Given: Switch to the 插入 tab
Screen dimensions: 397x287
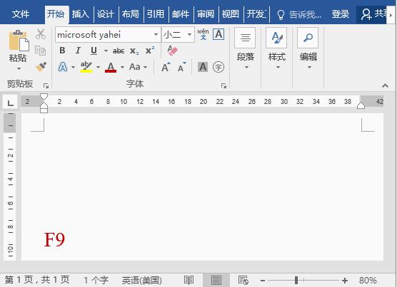Looking at the screenshot, I should 80,14.
